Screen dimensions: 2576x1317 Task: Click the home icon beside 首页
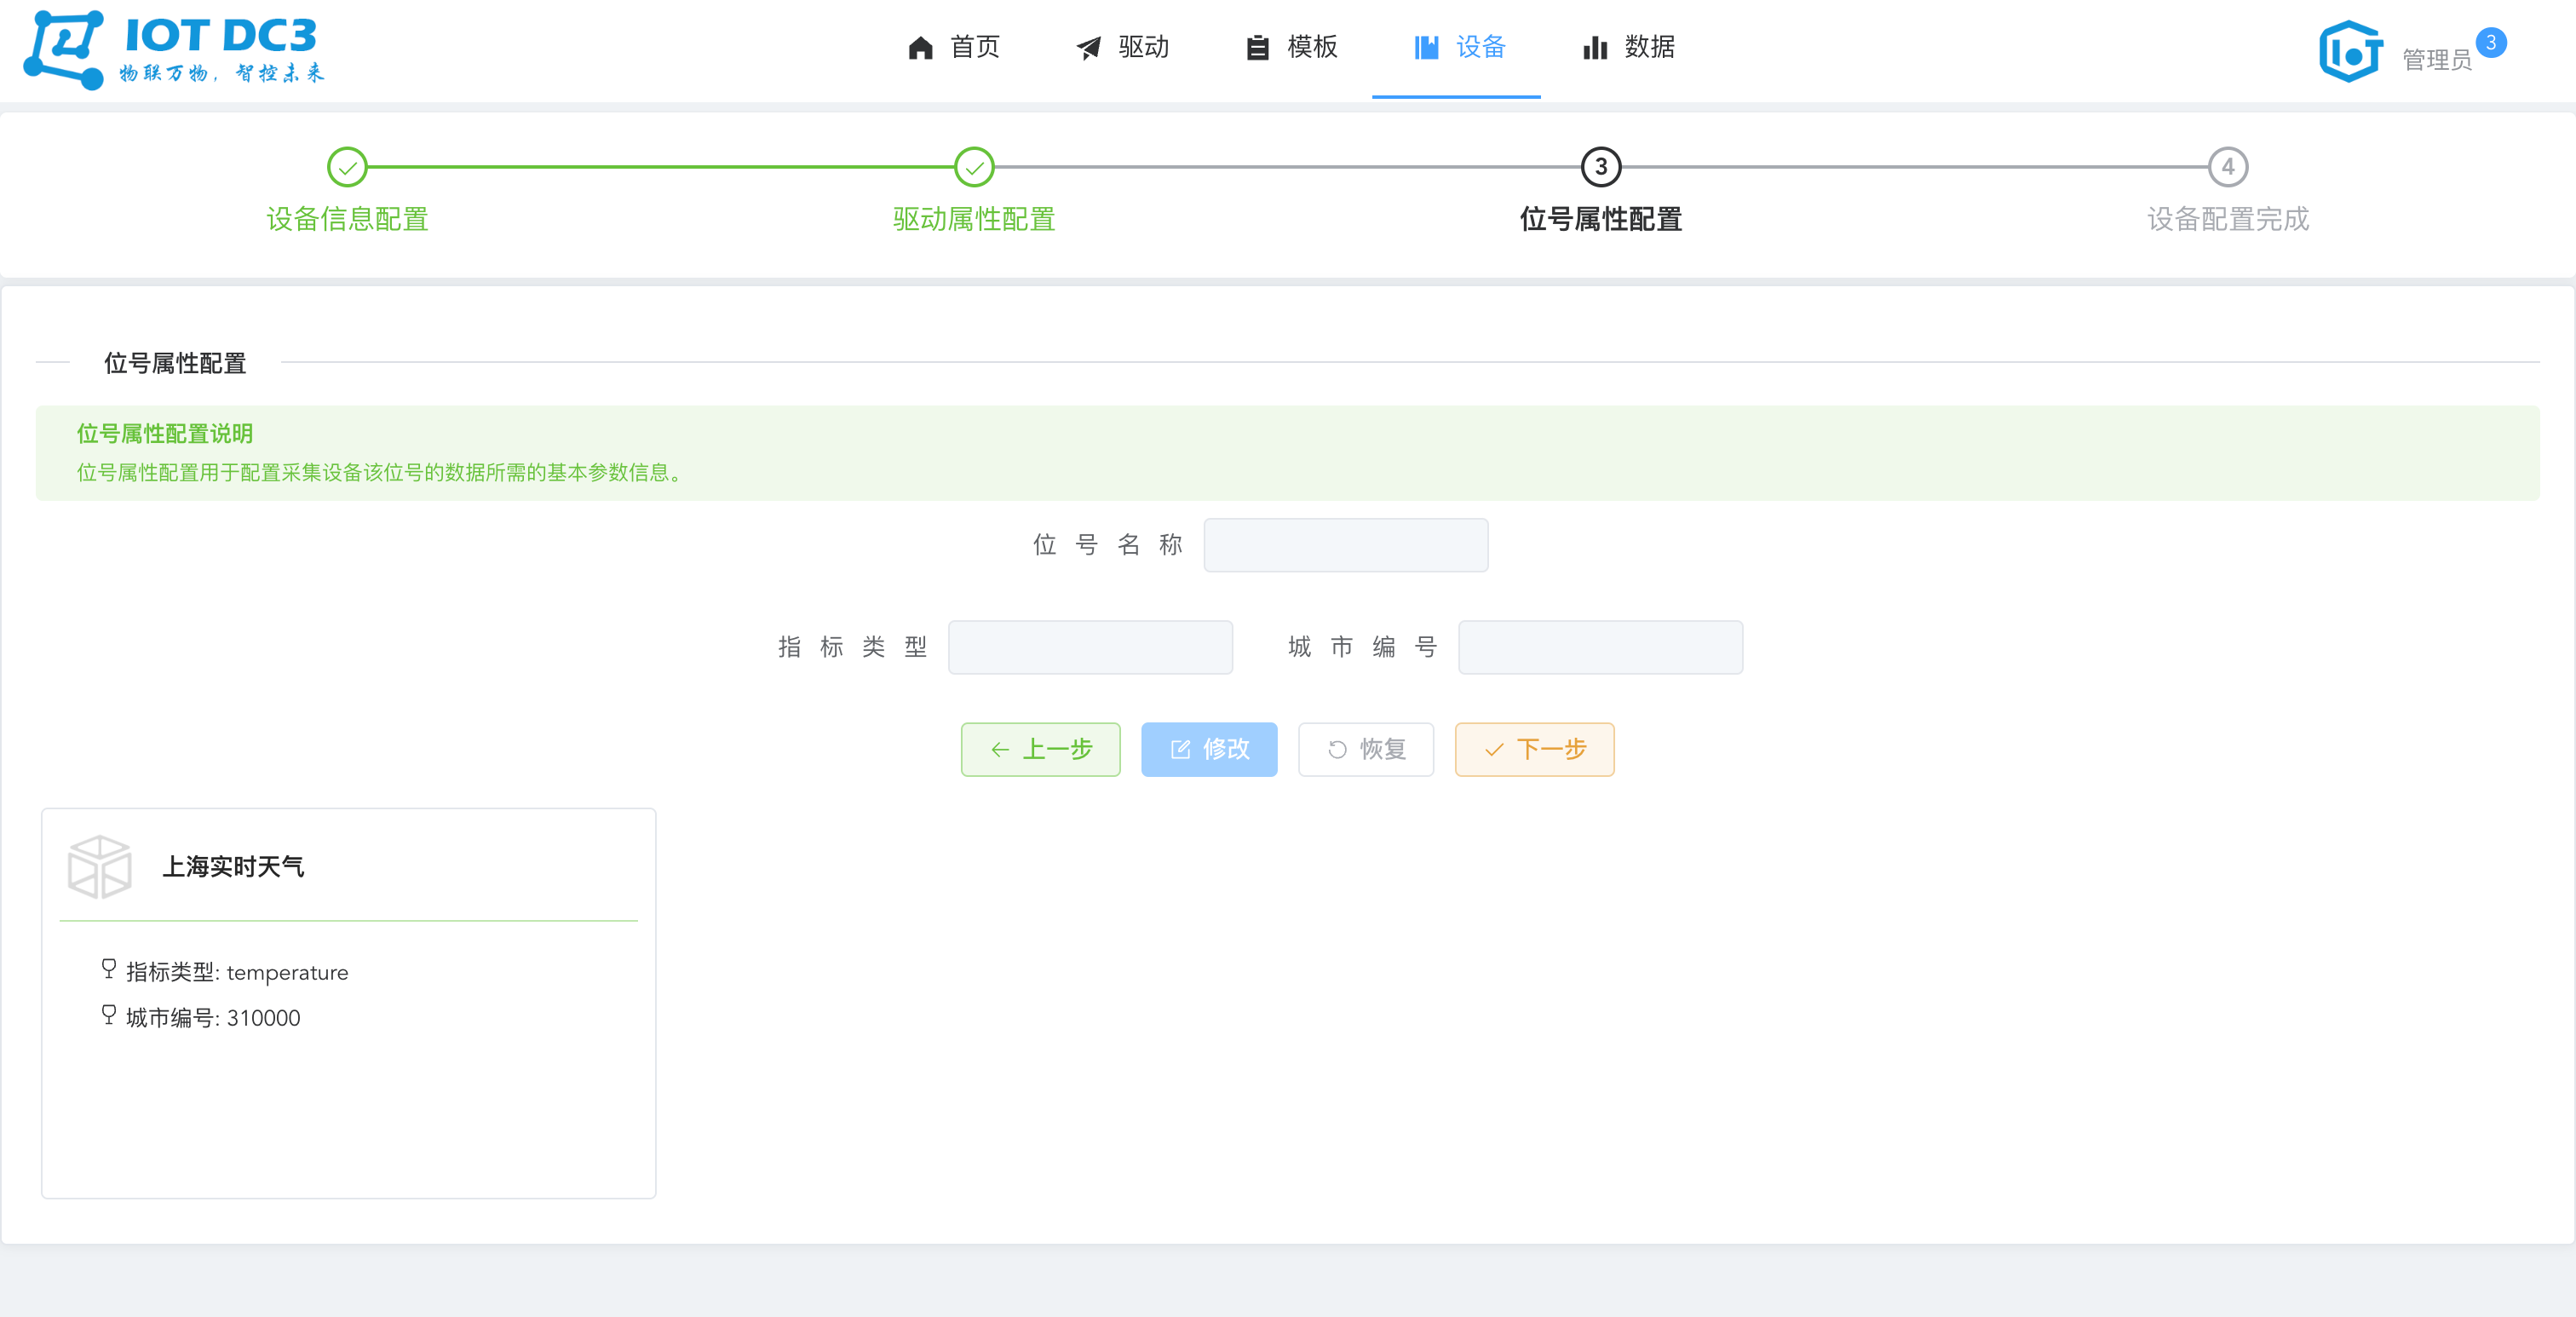[919, 47]
